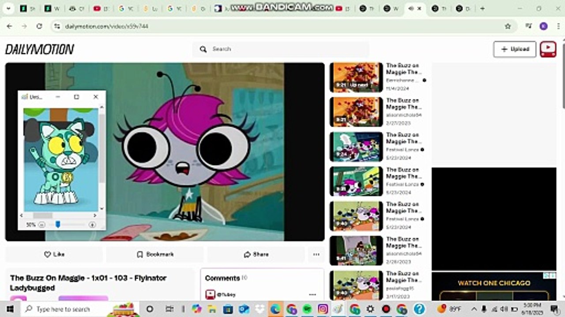Open the browser profile avatar
The image size is (565, 317).
[x=543, y=26]
